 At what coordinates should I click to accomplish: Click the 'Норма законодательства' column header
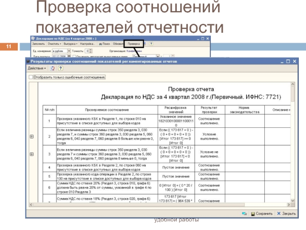pos(244,110)
